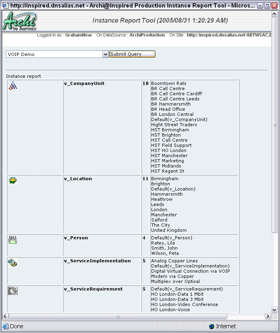Click the v_Location landscape icon

pos(13,181)
